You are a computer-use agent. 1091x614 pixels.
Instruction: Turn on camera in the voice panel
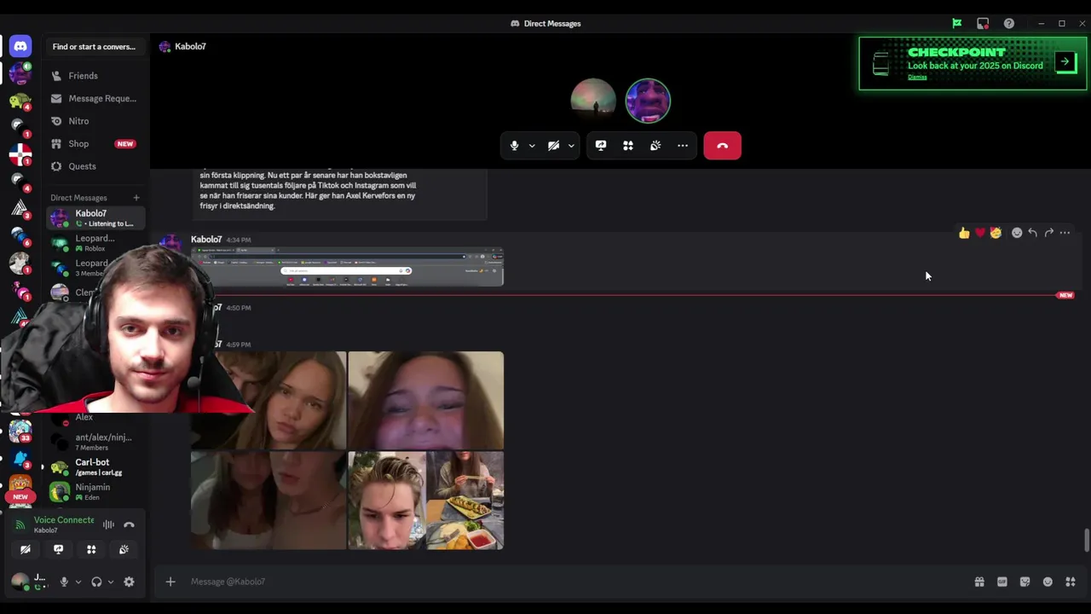(26, 550)
